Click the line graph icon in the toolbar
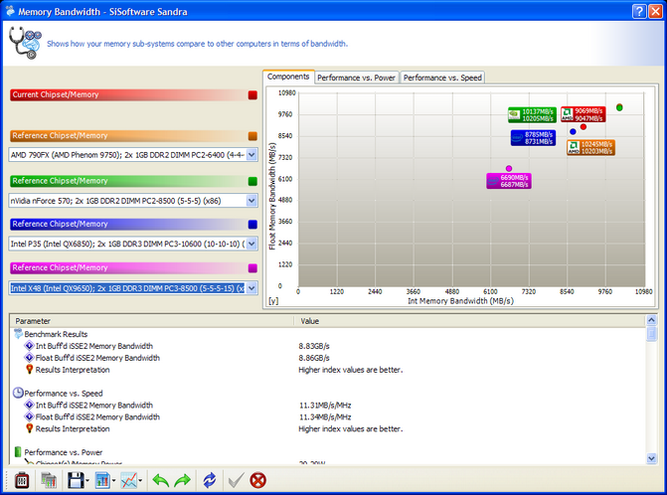The width and height of the screenshot is (667, 495). pyautogui.click(x=129, y=480)
